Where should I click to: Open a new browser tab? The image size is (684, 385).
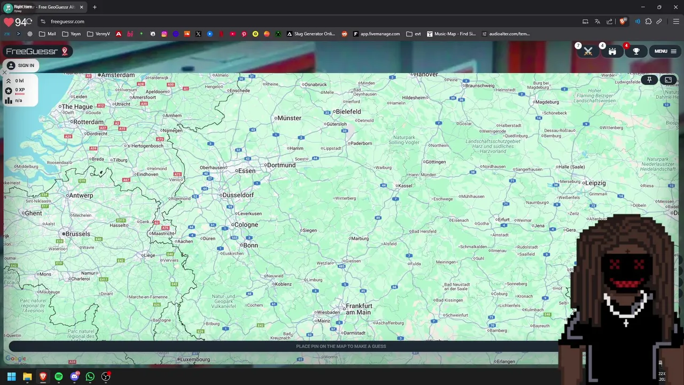tap(95, 7)
